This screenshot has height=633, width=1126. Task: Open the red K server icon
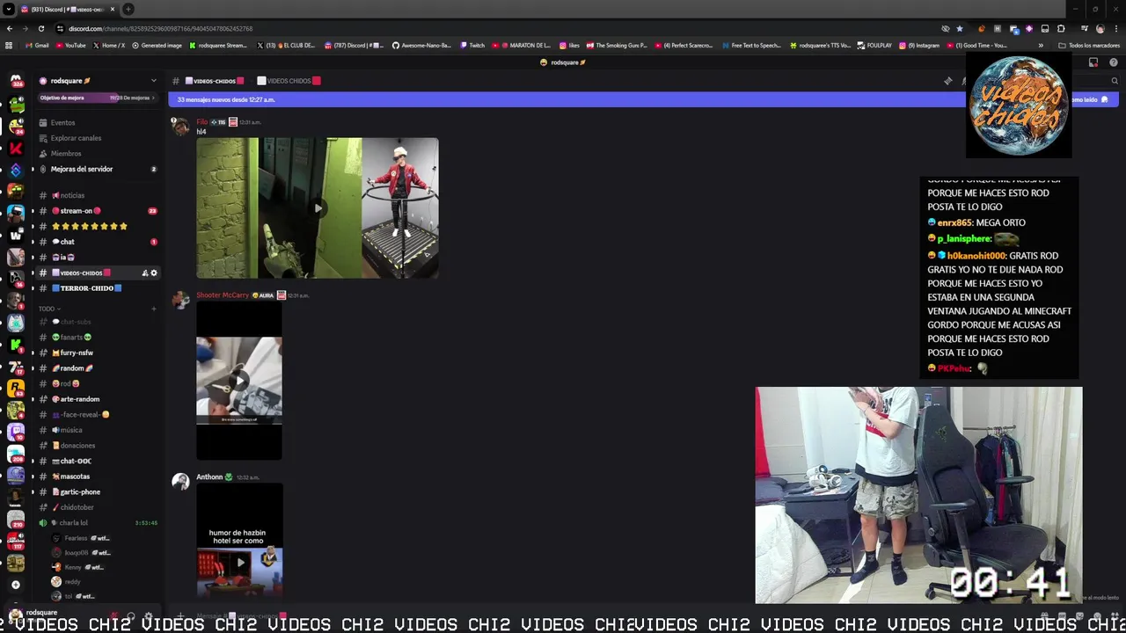point(16,148)
